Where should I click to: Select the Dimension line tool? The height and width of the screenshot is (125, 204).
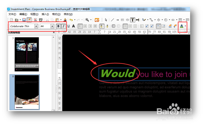click(x=138, y=20)
